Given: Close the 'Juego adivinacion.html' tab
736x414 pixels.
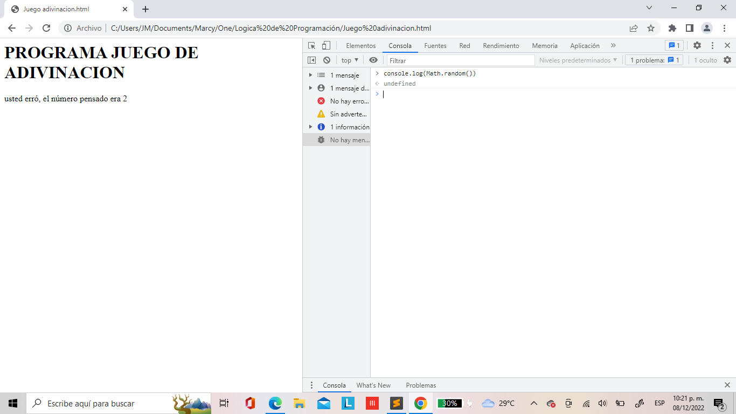Looking at the screenshot, I should click(x=124, y=9).
